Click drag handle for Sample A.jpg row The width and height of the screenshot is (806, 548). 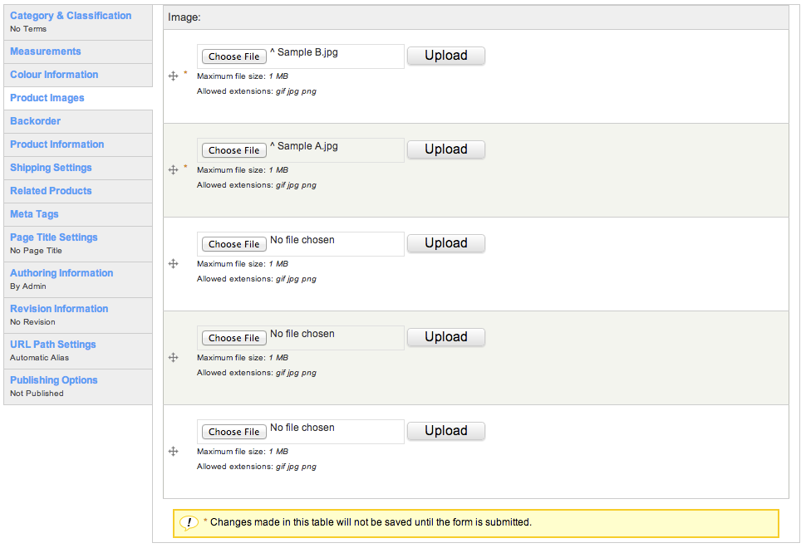(x=173, y=170)
